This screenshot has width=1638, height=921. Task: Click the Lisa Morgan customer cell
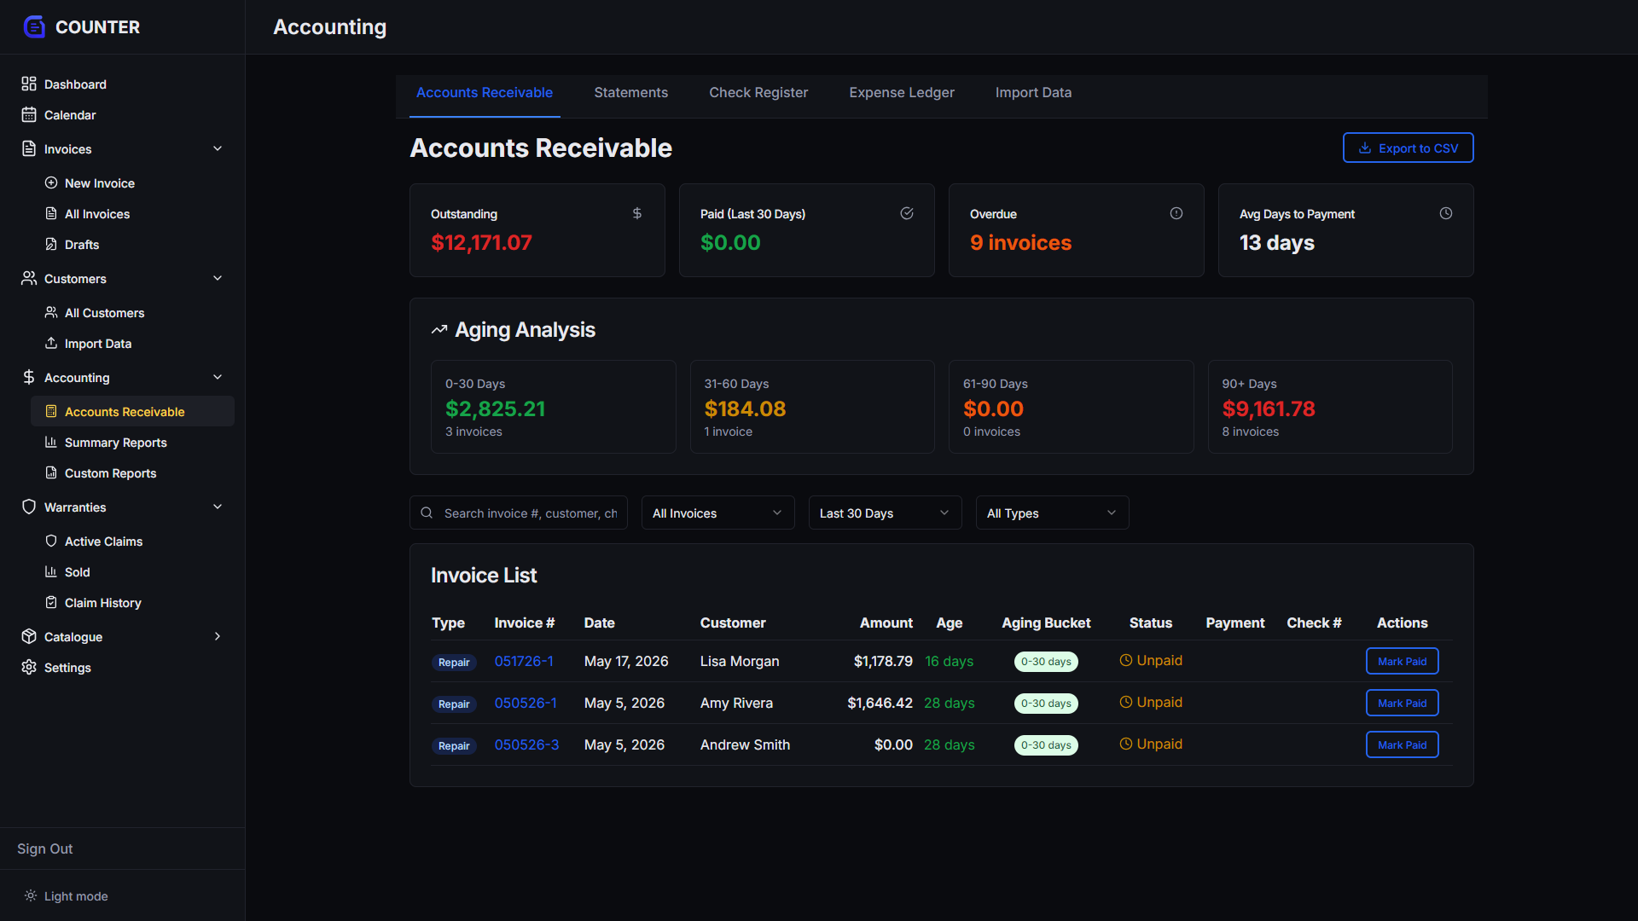point(740,661)
